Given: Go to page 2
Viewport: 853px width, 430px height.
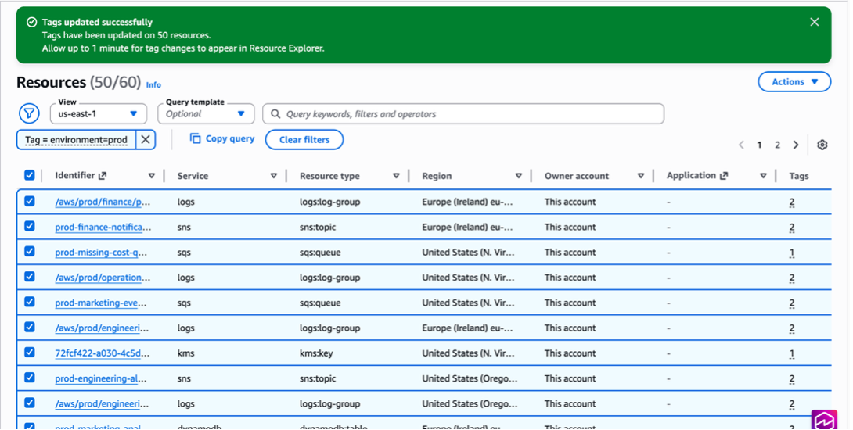Looking at the screenshot, I should (x=777, y=145).
